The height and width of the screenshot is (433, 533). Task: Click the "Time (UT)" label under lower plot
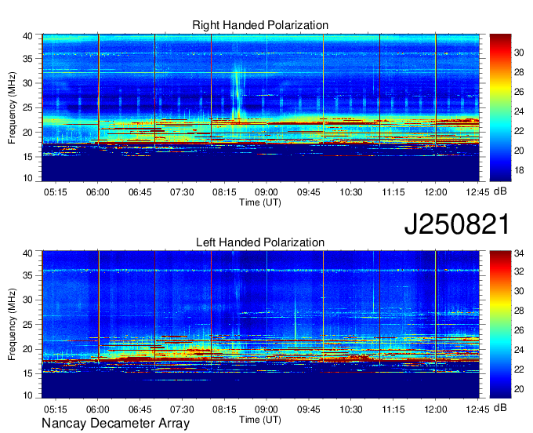pos(260,420)
